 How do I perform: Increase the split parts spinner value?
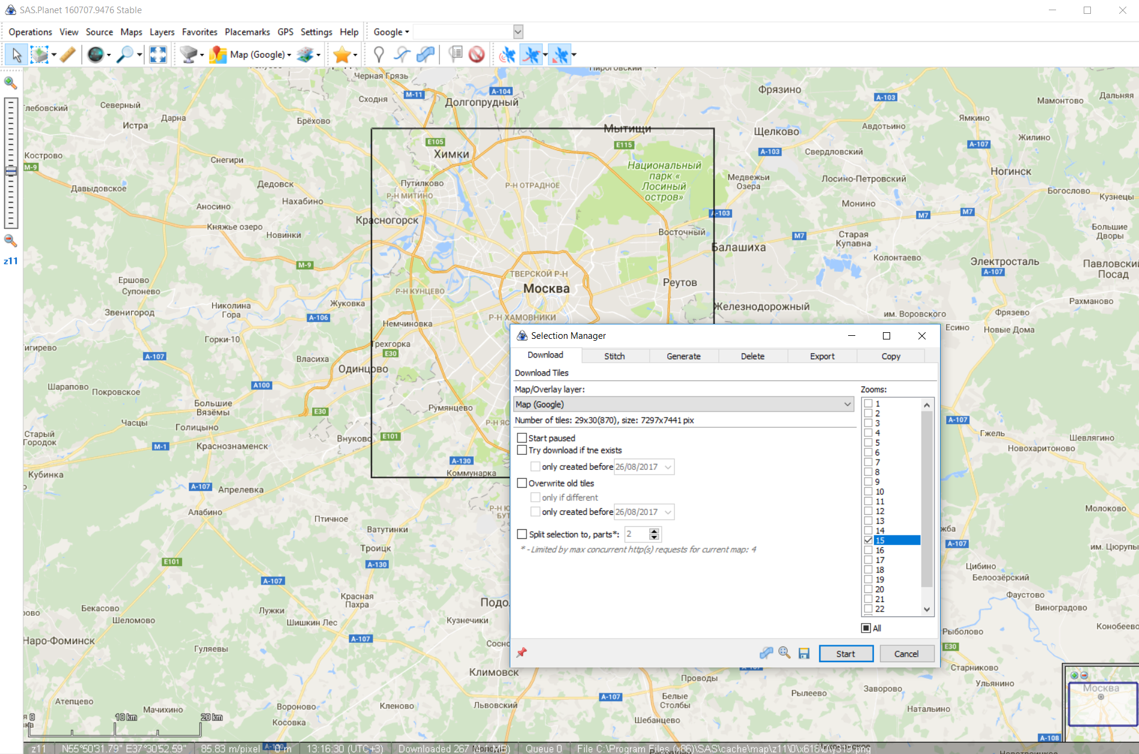[x=655, y=531]
